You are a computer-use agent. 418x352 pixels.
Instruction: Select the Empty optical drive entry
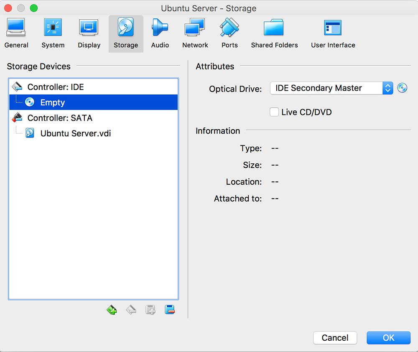coord(52,102)
